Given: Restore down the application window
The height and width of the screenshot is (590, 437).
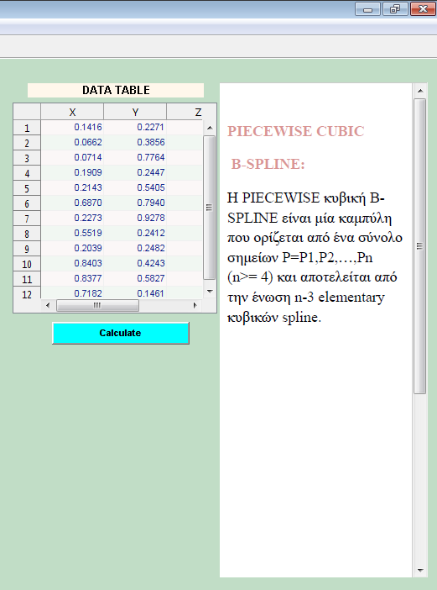Looking at the screenshot, I should 395,9.
